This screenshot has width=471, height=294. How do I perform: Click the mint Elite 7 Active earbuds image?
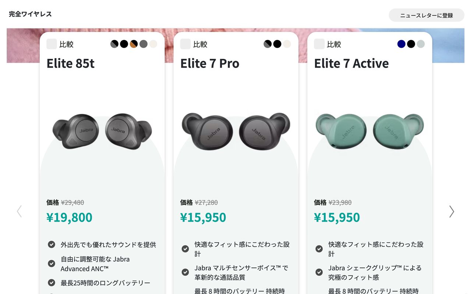(x=370, y=131)
